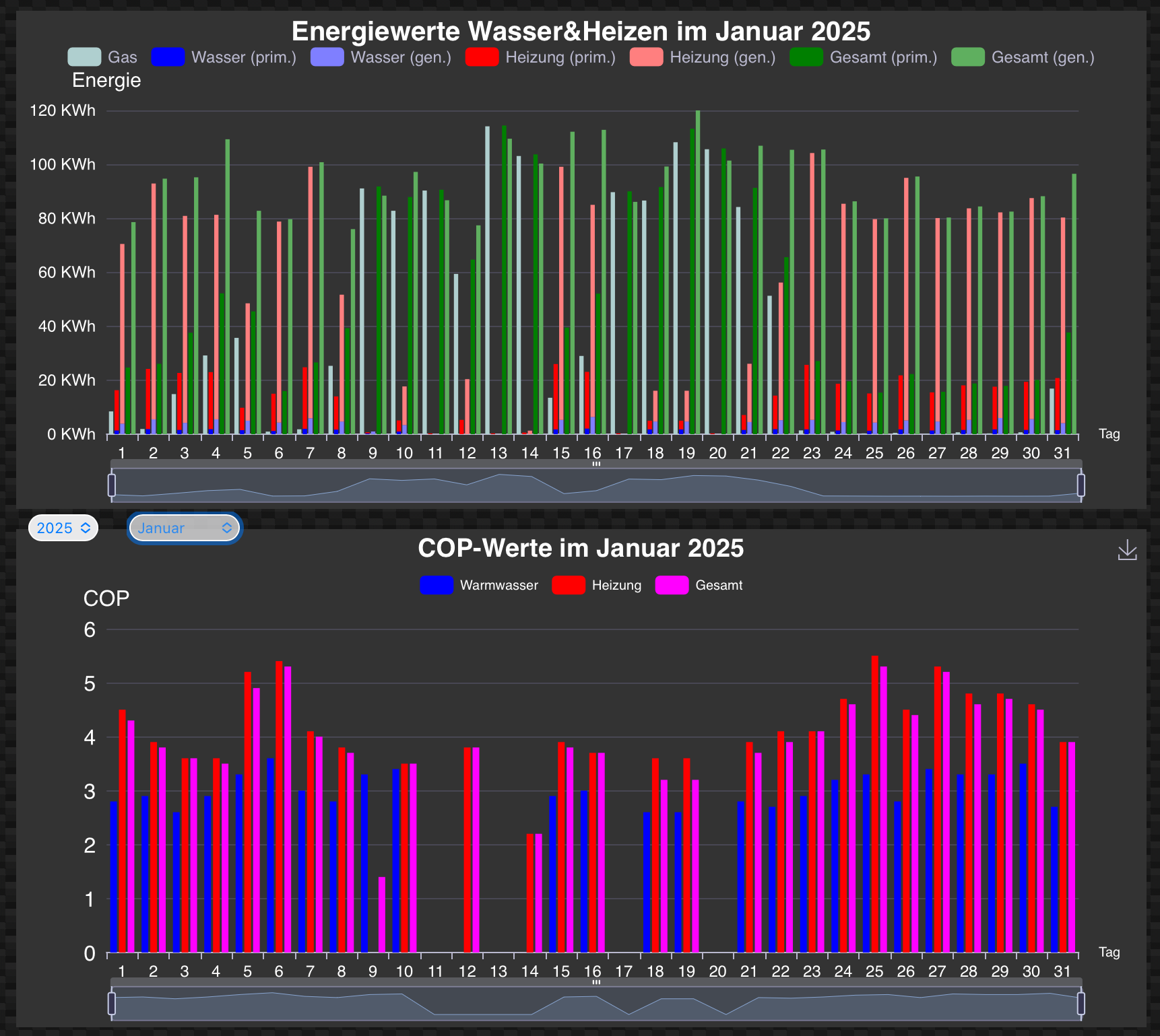Toggle the Gas series in the legend

click(102, 57)
